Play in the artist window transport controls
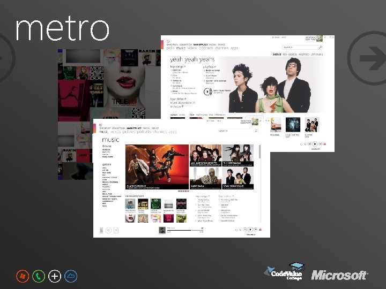This screenshot has height=289, width=386. click(x=315, y=144)
